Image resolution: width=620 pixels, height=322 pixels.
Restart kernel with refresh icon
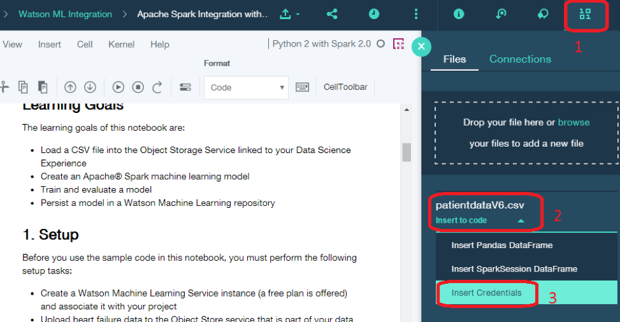click(157, 87)
